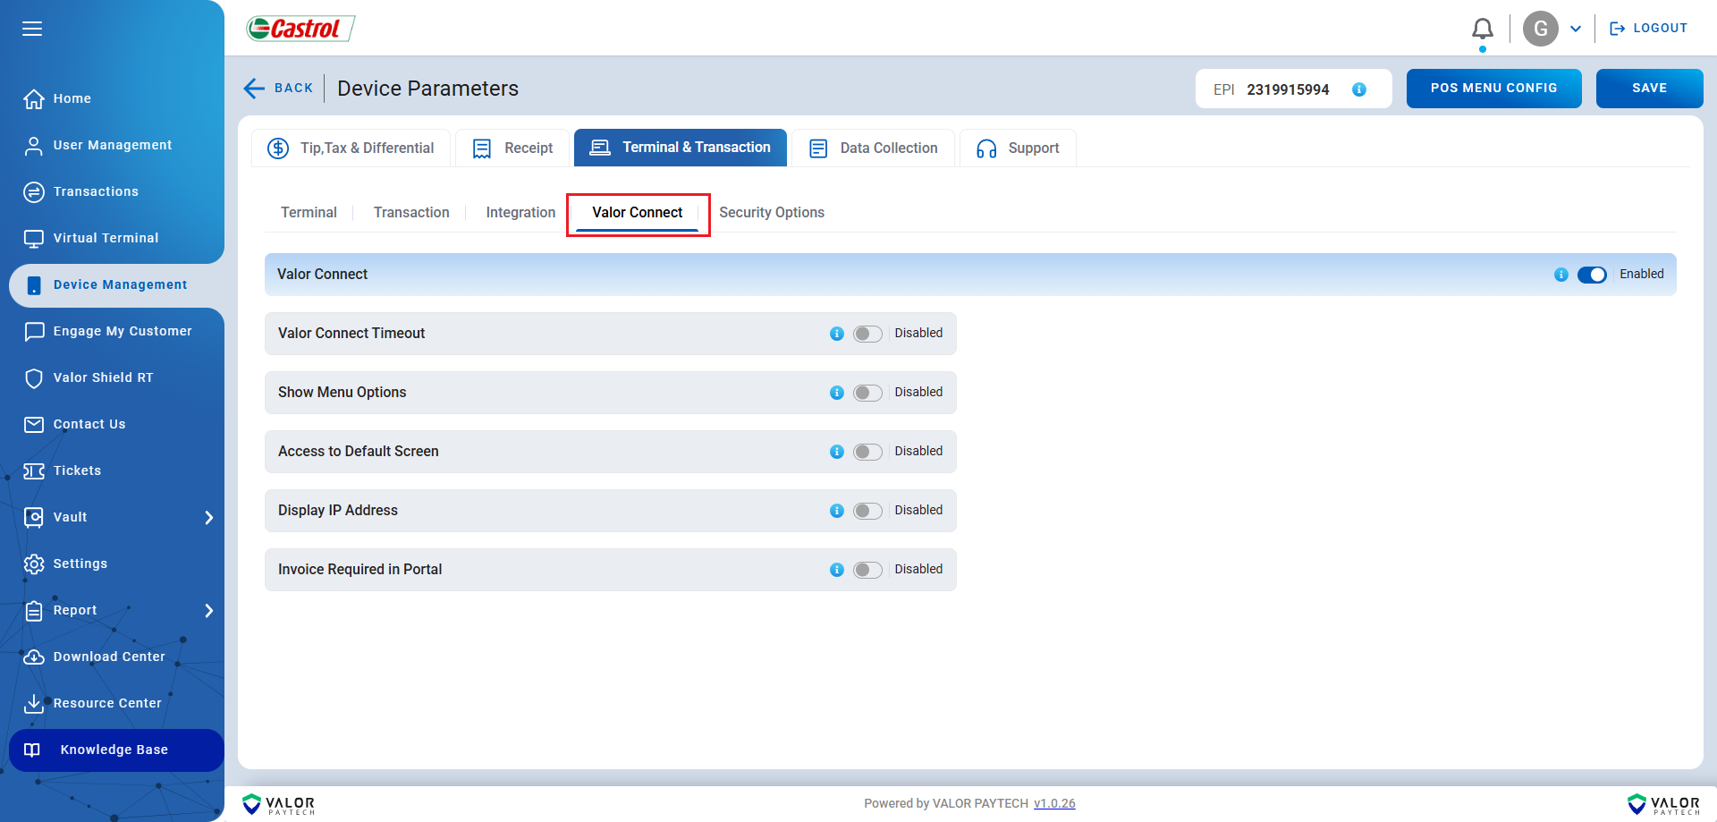
Task: Click info icon for Show Menu Options
Action: point(837,393)
